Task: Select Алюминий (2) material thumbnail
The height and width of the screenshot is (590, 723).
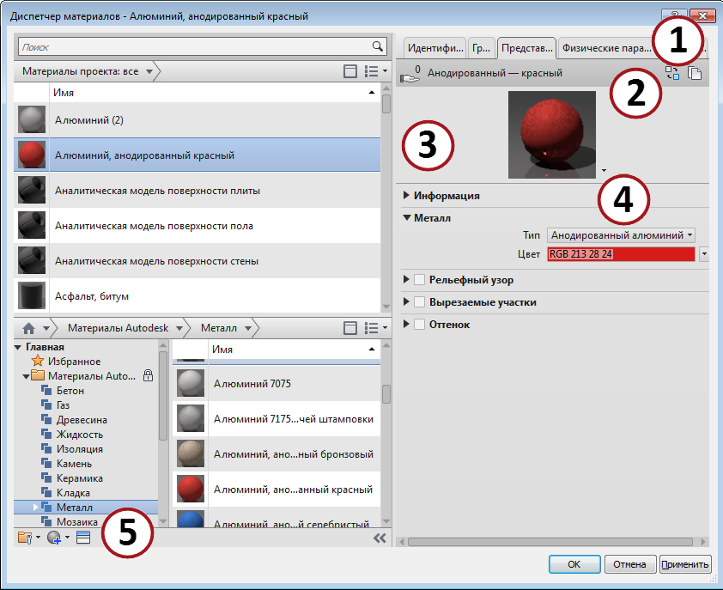Action: coord(32,119)
